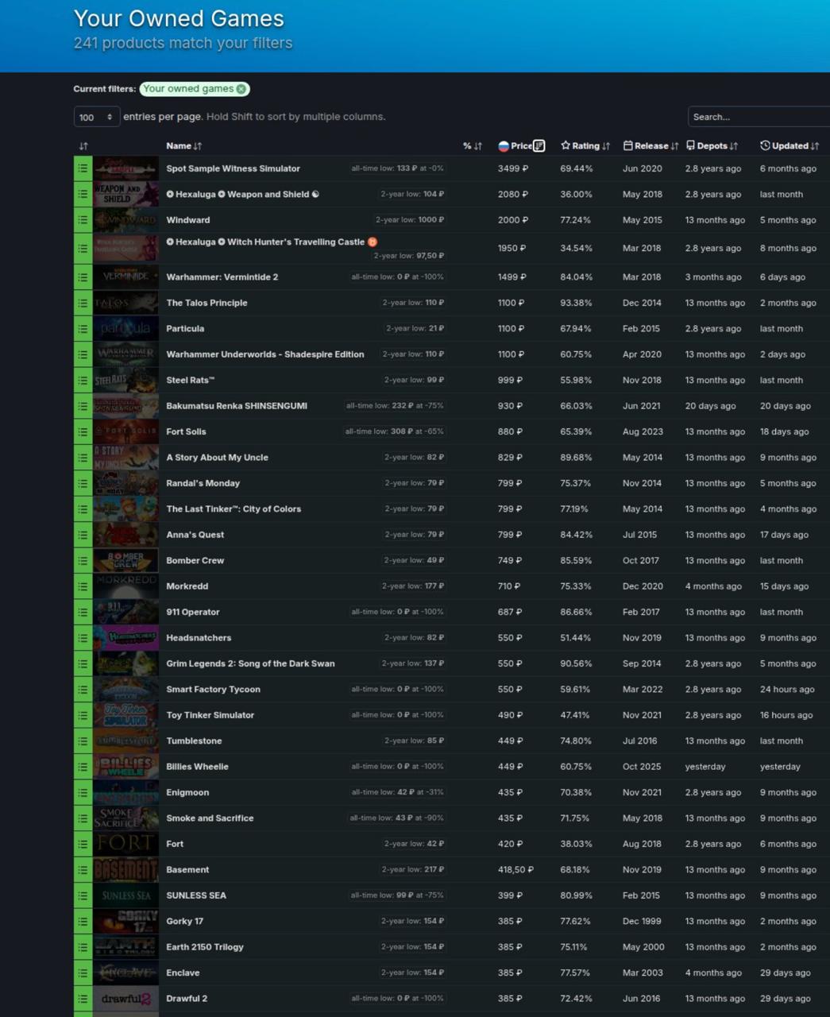
Task: Click the green list icon for Morkredd
Action: coord(83,586)
